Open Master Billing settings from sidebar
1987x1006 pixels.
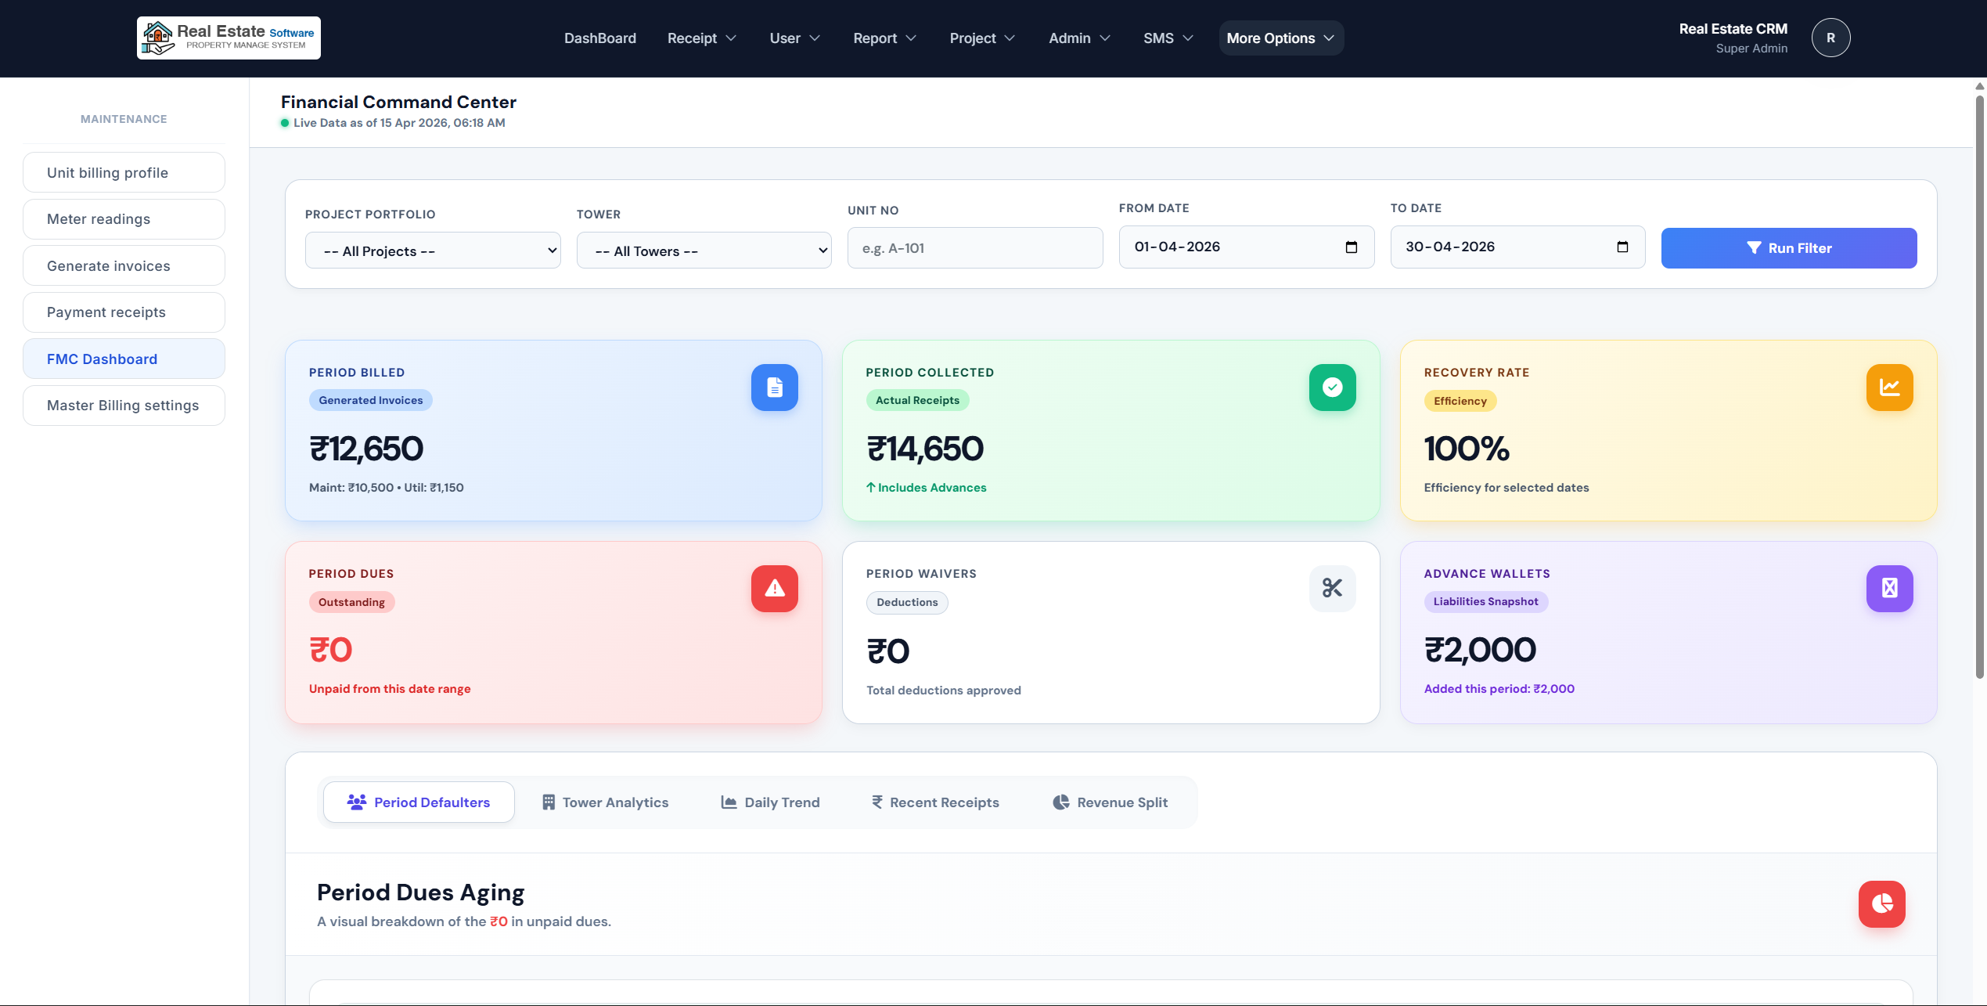pos(123,405)
